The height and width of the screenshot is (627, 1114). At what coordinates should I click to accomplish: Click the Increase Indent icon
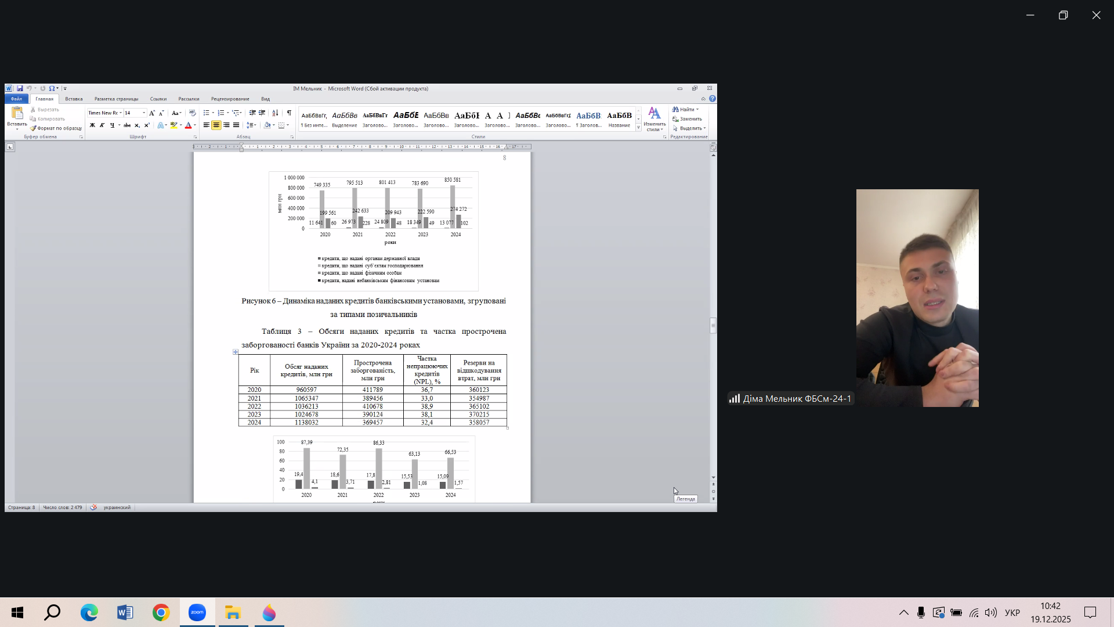[x=262, y=113]
